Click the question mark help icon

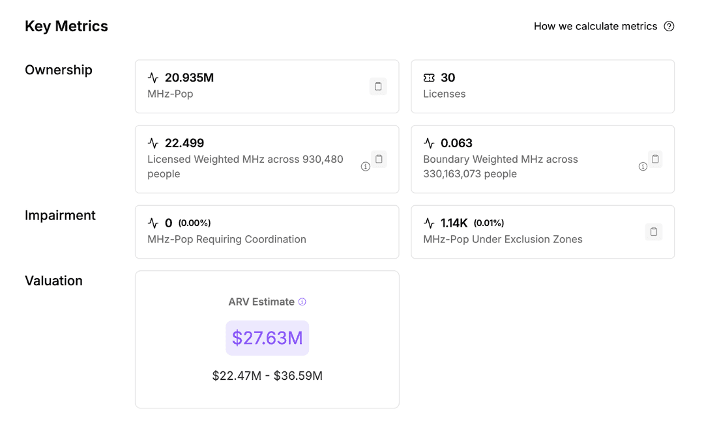(669, 27)
